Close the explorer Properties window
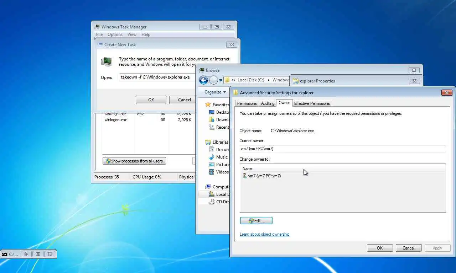 (414, 81)
